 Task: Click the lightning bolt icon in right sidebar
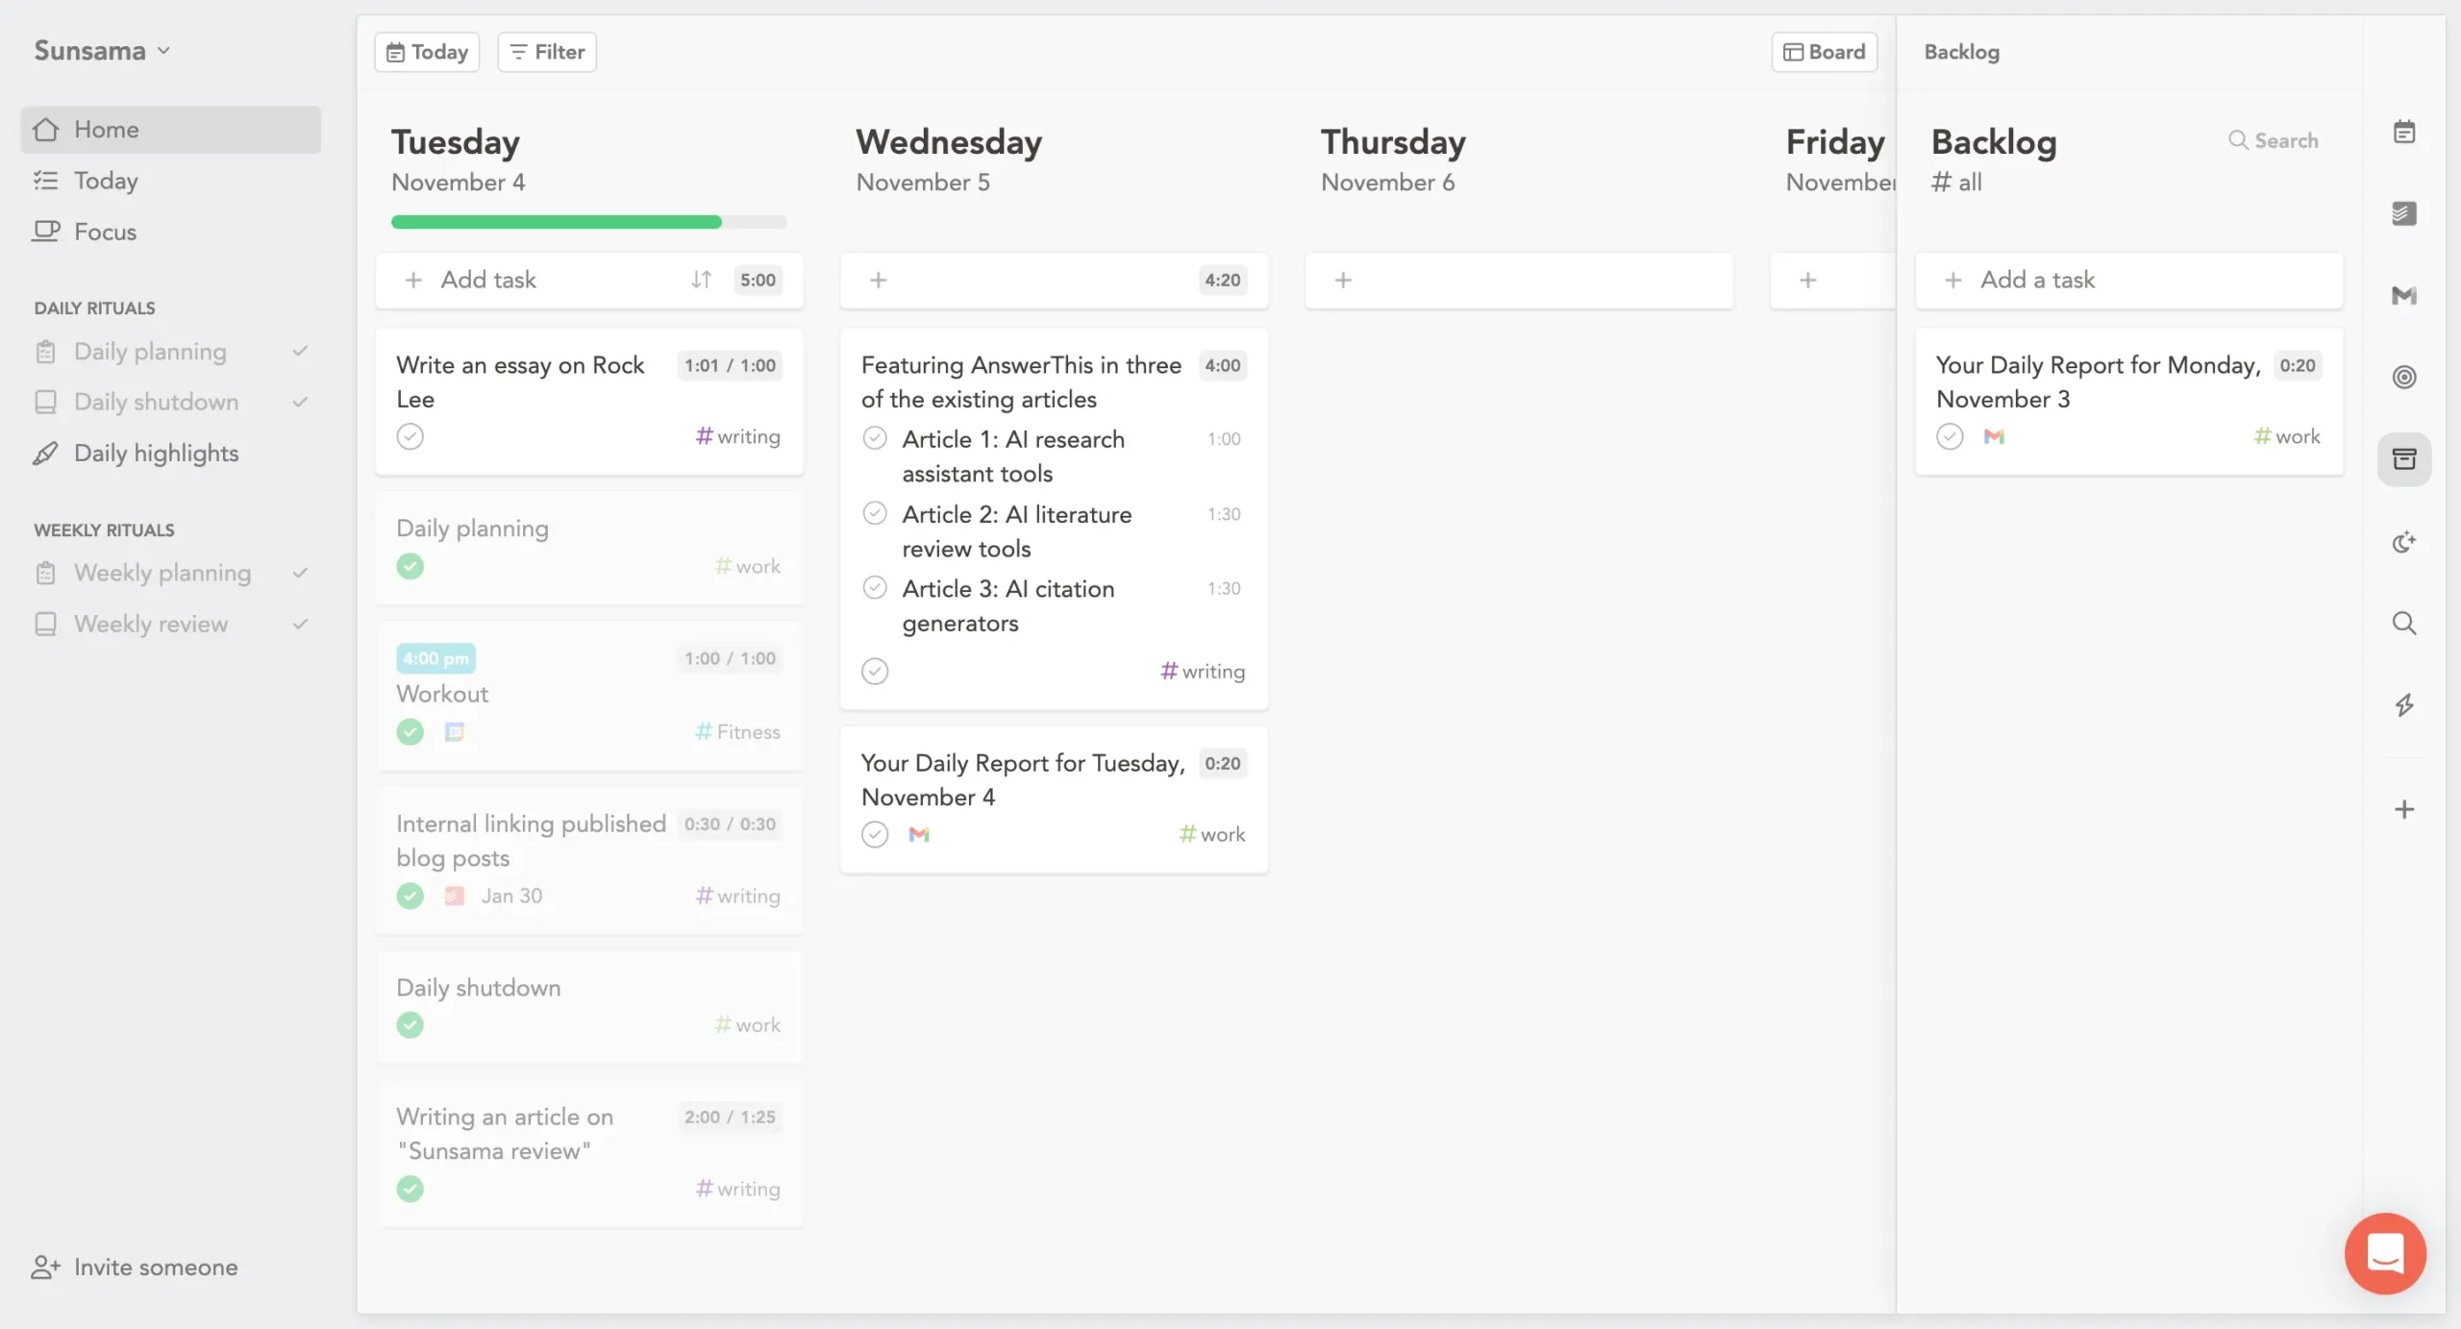point(2403,705)
